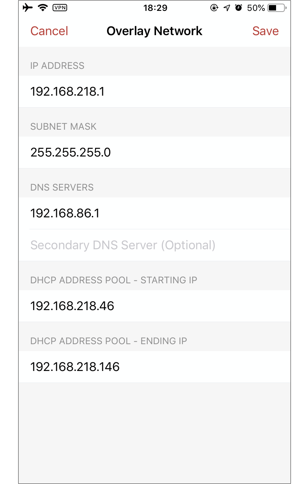This screenshot has width=308, height=484.
Task: Tap the 18:29 clock in status bar
Action: [155, 8]
